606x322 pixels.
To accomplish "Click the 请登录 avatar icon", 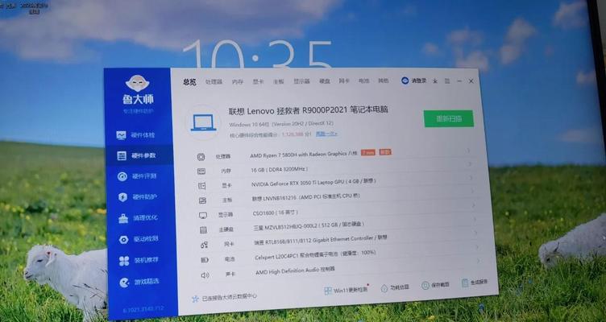I will [405, 80].
